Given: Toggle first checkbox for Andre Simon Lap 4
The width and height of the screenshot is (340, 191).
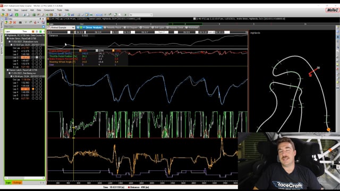Looking at the screenshot, I should (x=33, y=60).
